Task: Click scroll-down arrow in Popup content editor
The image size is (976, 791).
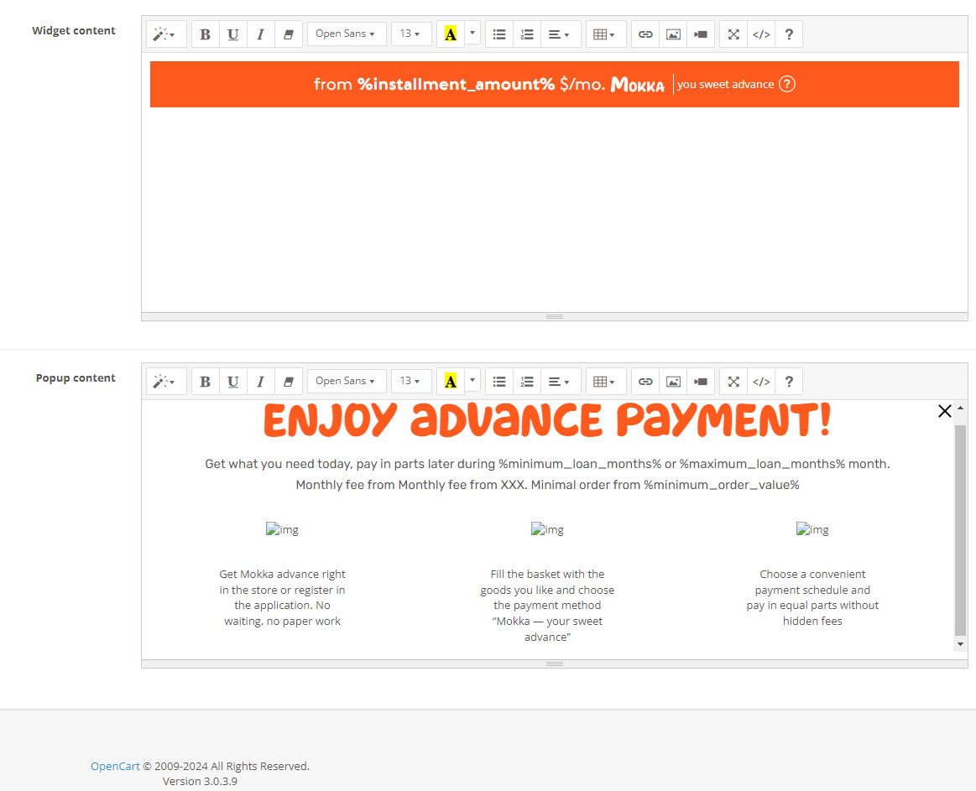Action: (960, 645)
